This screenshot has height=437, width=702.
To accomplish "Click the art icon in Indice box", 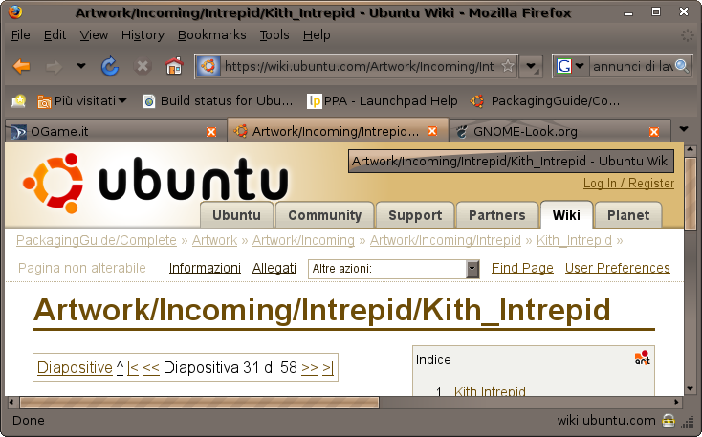I will pos(642,358).
